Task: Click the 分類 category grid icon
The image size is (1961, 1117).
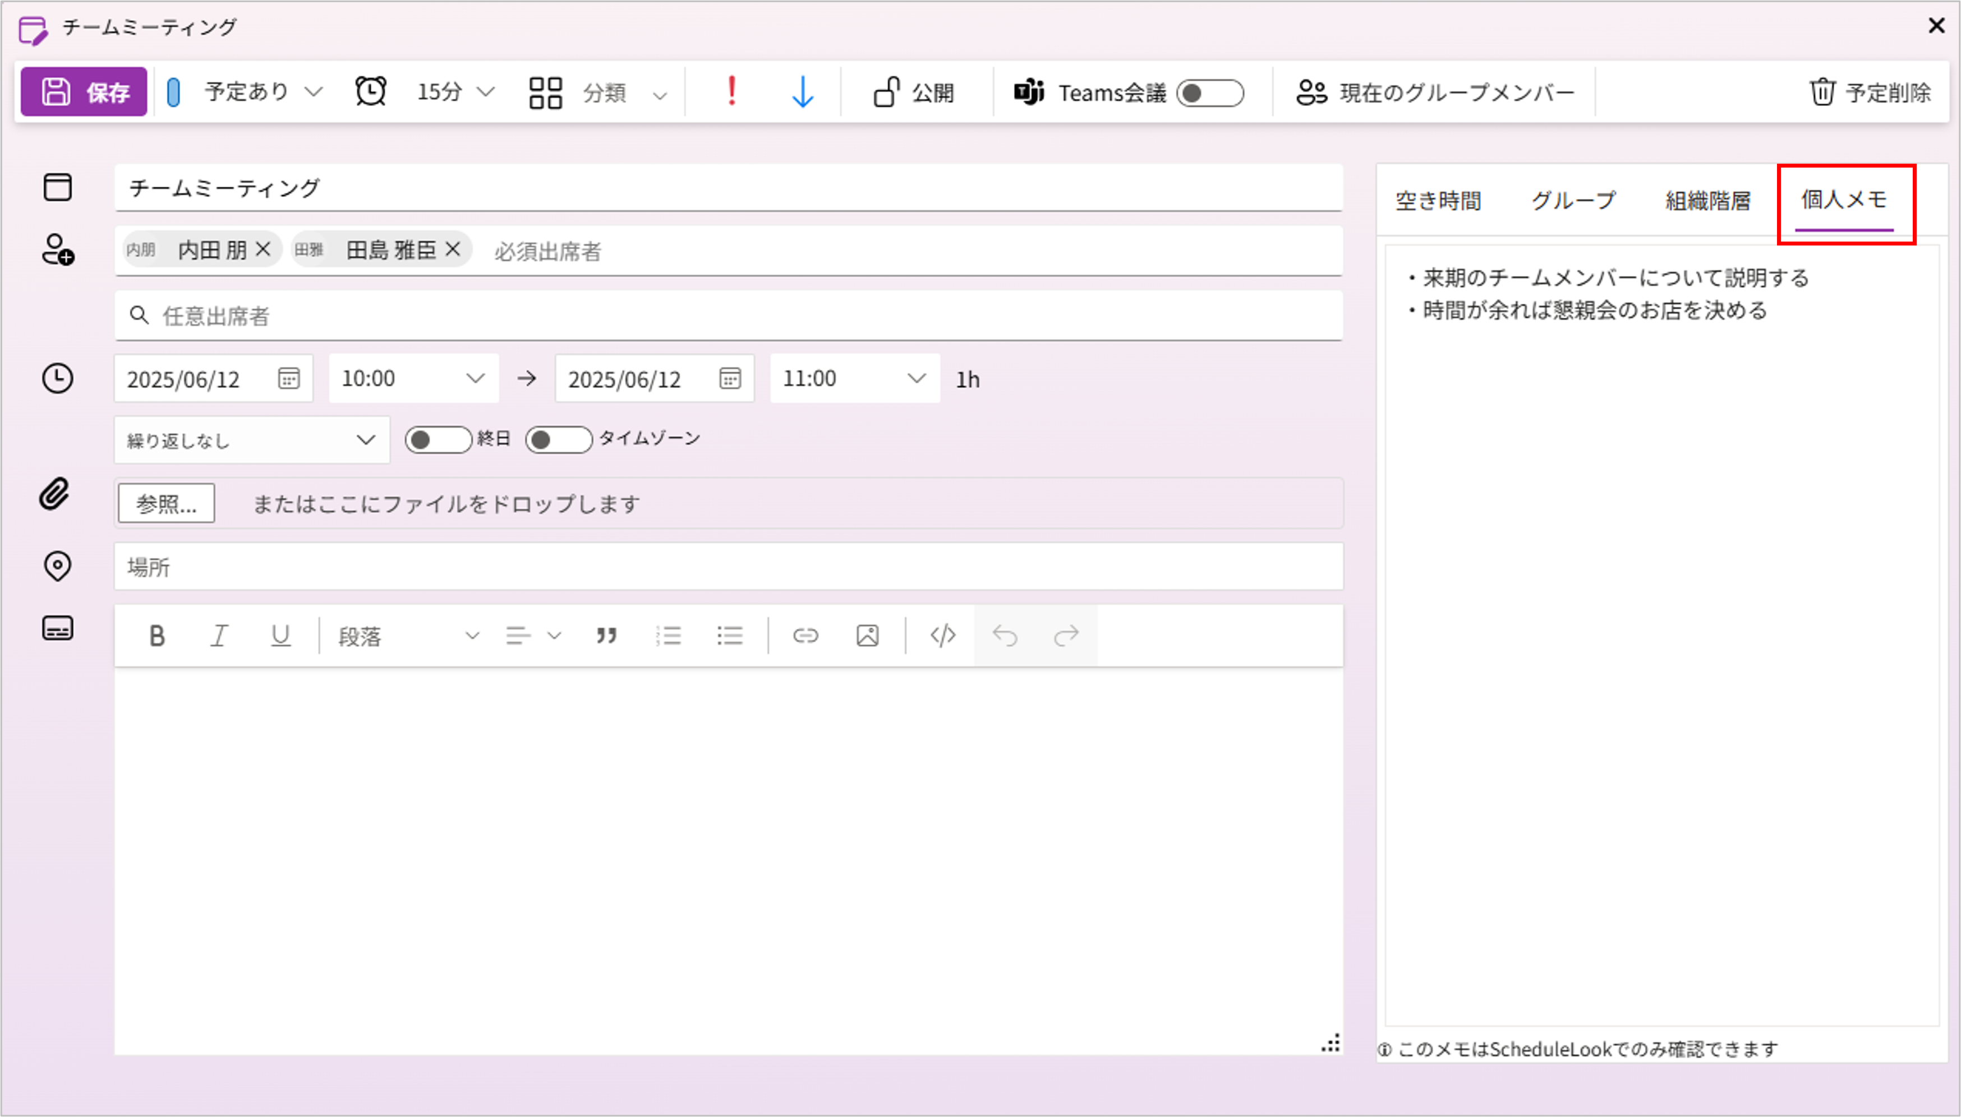Action: tap(546, 93)
